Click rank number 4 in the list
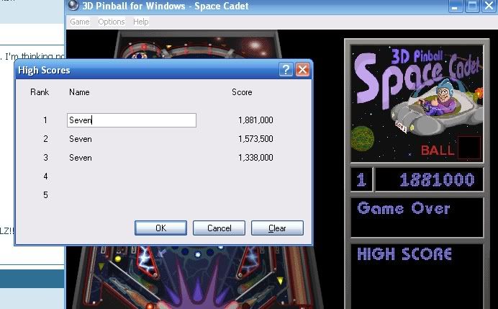 [45, 176]
